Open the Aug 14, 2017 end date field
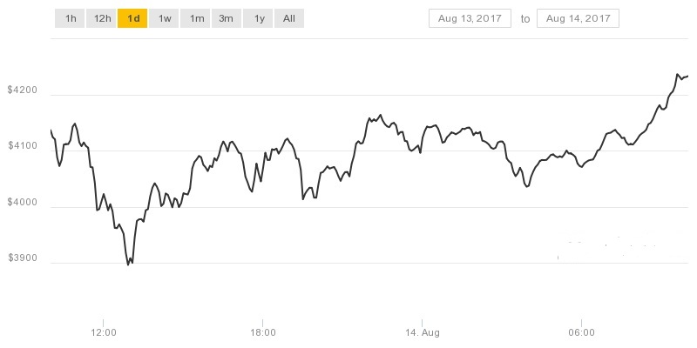 coord(578,18)
